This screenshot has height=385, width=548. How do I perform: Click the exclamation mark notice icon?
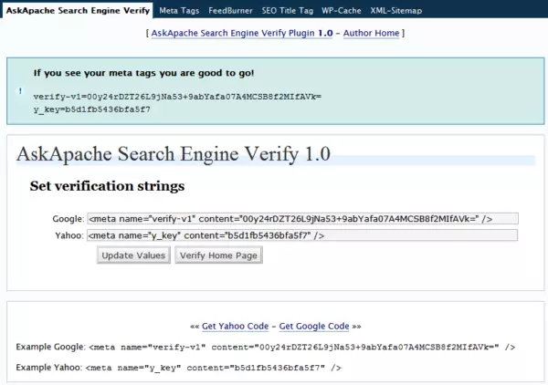tap(21, 91)
